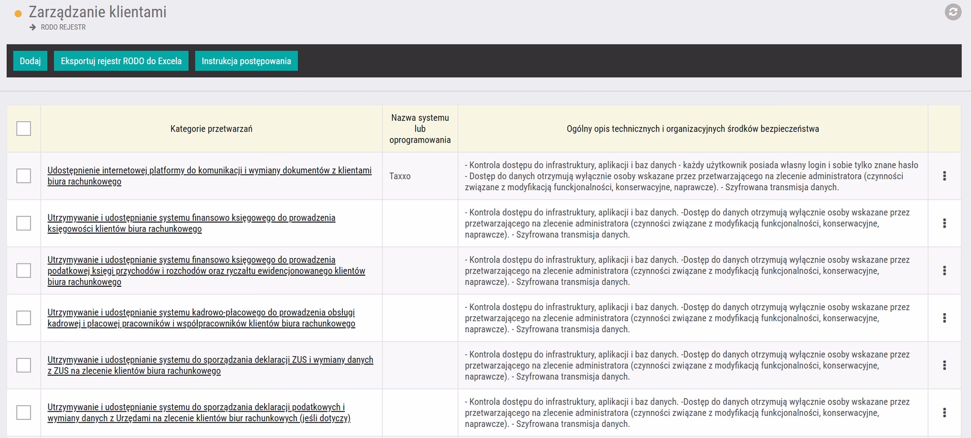Tick the checkbox for deklaracji ZUS row

24,365
